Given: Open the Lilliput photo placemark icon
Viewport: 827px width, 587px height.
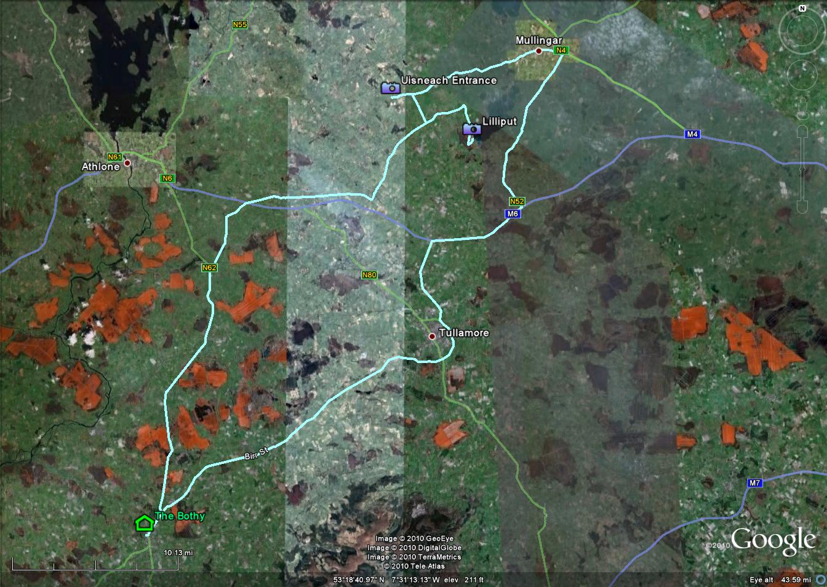Looking at the screenshot, I should click(471, 130).
